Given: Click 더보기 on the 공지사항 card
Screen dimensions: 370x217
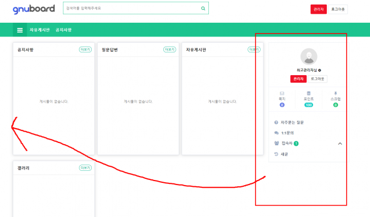Looking at the screenshot, I should 85,50.
